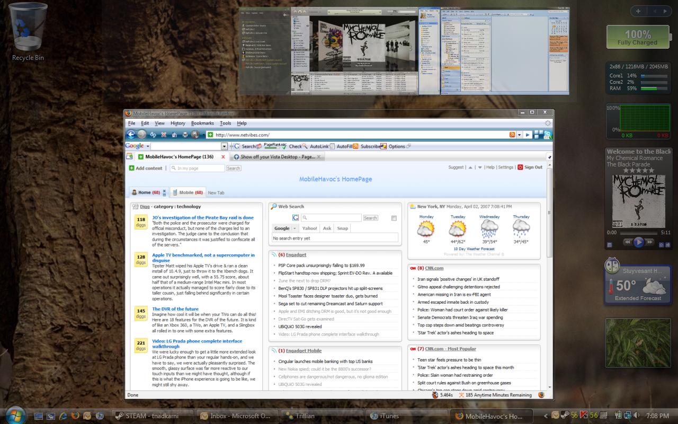Click the Firefox Back navigation button

pyautogui.click(x=130, y=135)
